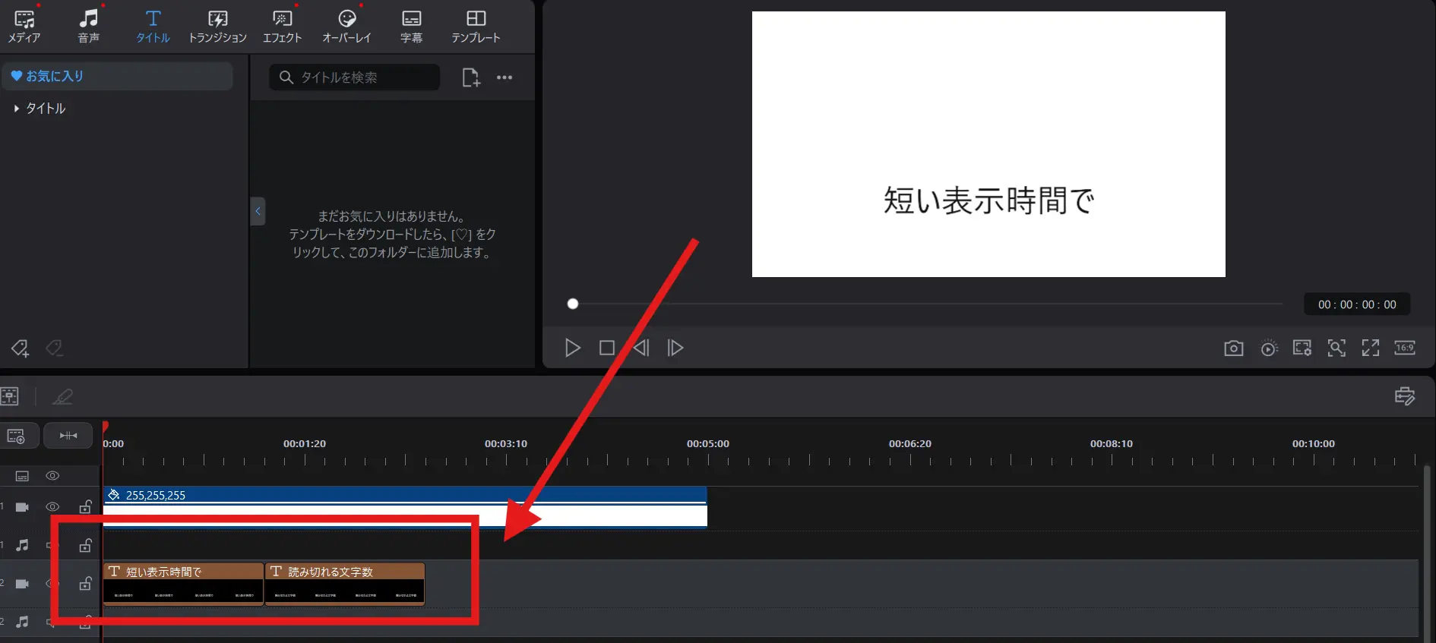
Task: Click the remove tag icon
Action: click(54, 348)
